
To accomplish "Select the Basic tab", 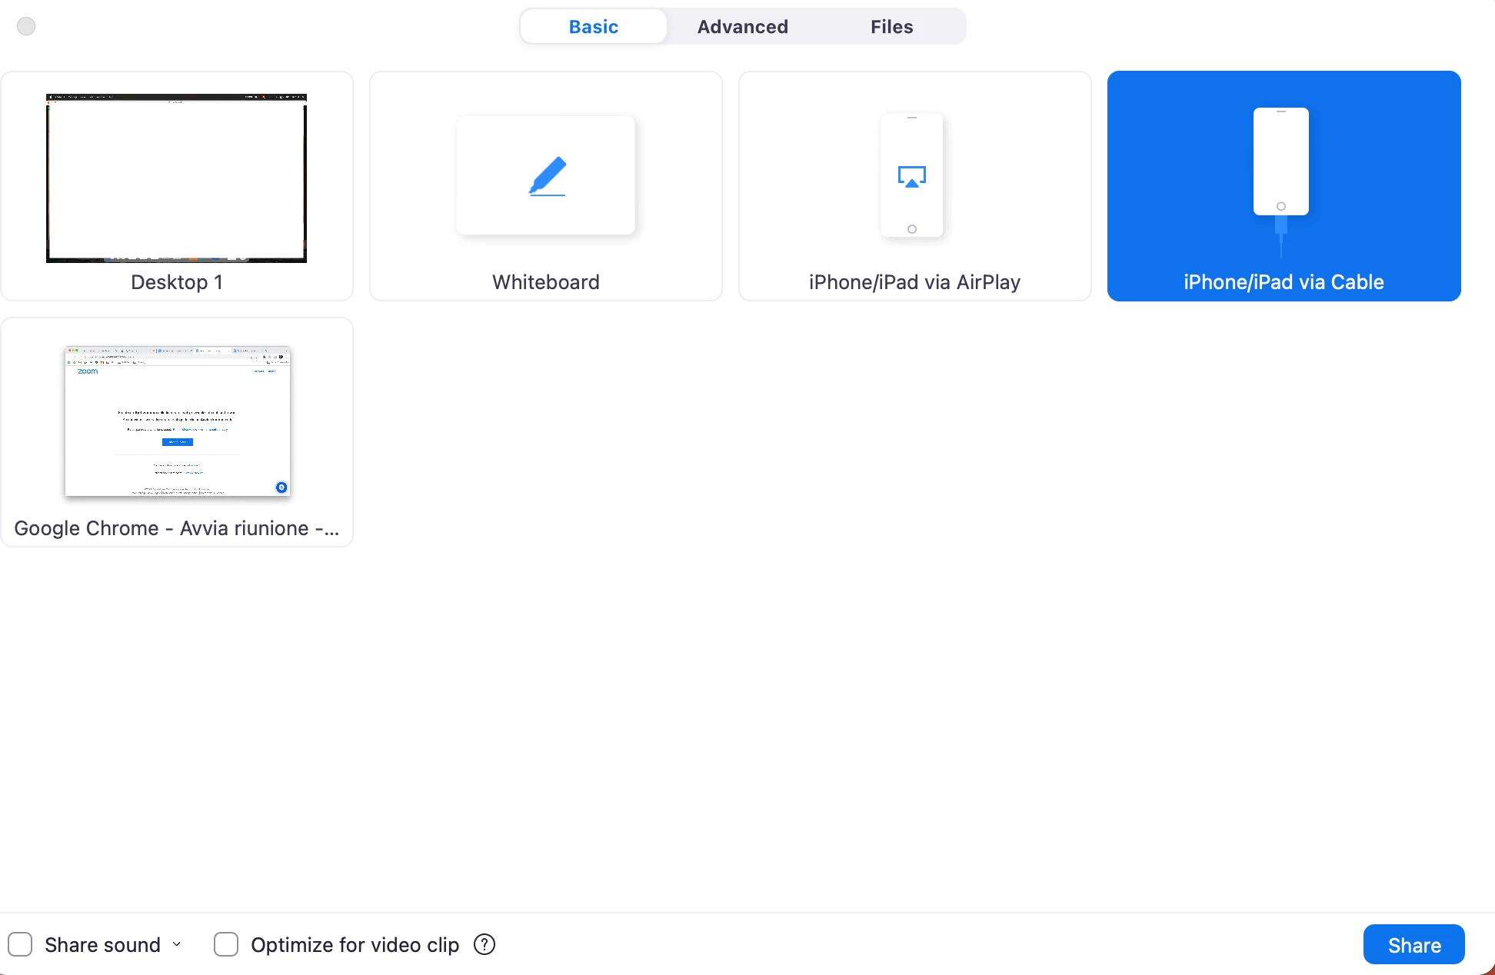I will 593,27.
